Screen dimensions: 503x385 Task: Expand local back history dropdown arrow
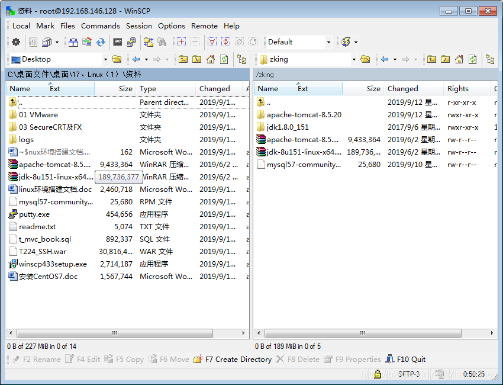[146, 59]
